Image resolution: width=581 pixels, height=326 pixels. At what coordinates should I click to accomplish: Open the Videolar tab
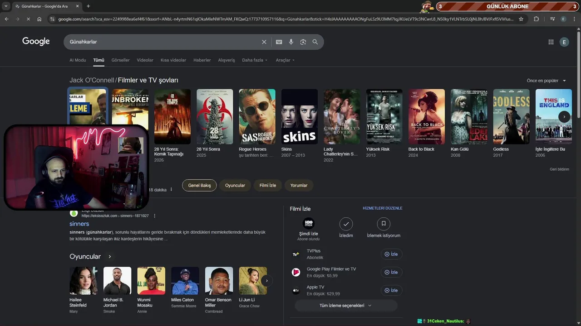coord(145,60)
